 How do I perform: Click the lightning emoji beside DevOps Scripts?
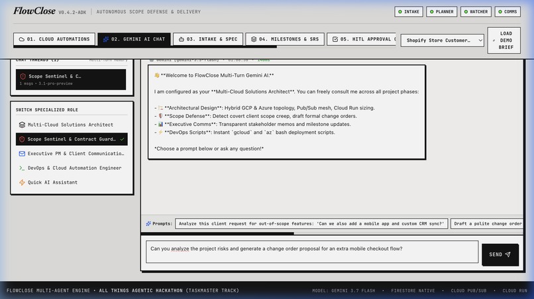coord(160,133)
